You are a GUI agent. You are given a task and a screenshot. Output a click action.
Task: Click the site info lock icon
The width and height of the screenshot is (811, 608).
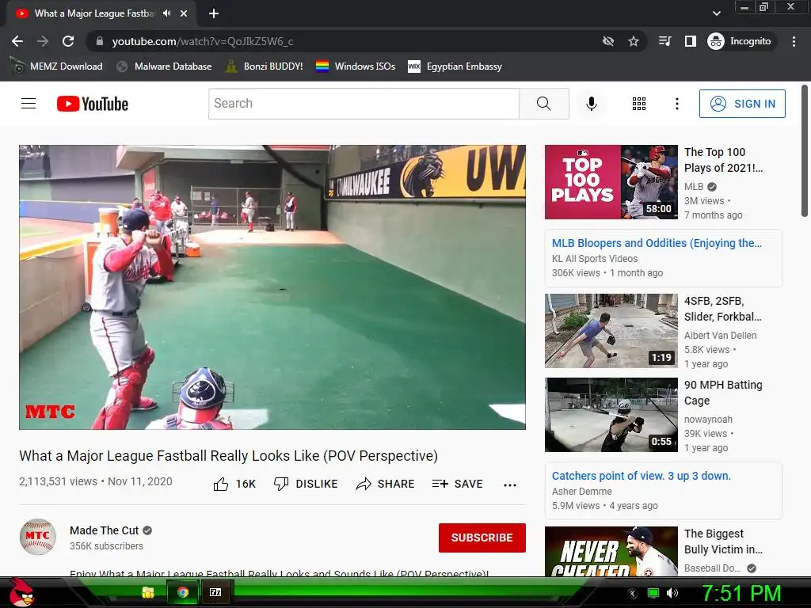click(x=100, y=41)
